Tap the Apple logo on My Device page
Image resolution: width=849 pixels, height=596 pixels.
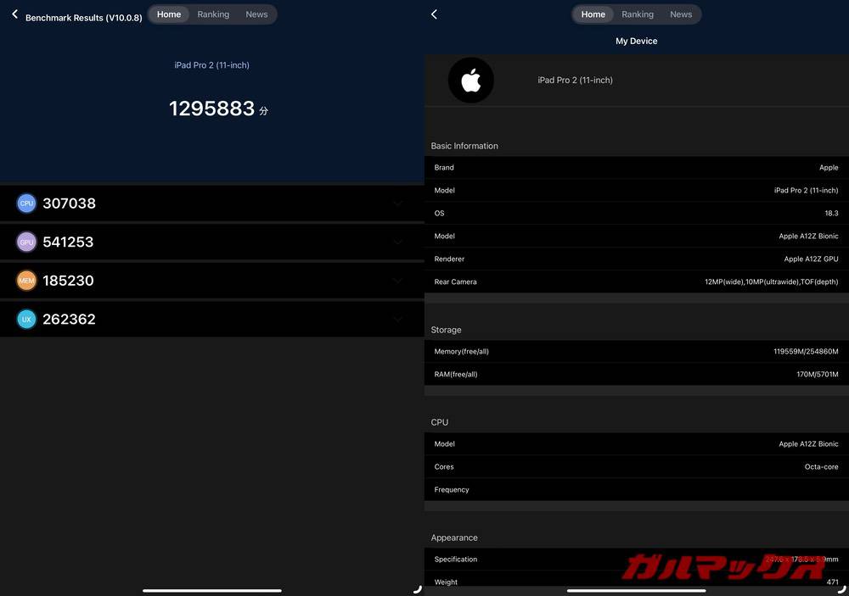[x=471, y=81]
